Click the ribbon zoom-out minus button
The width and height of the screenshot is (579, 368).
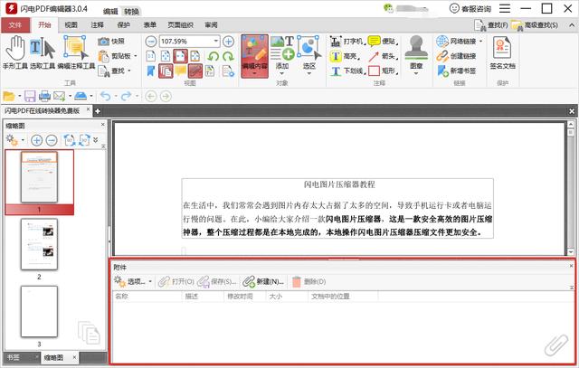coord(151,42)
